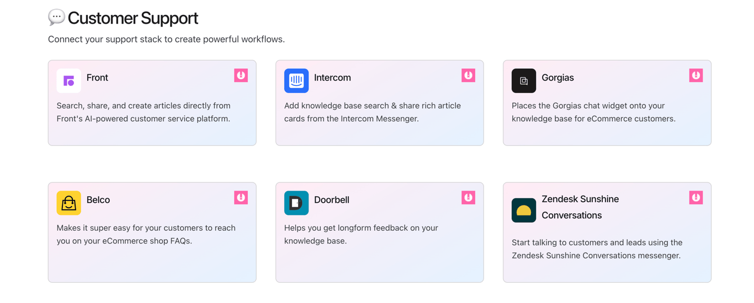Click the pink badge on Gorgias card
754x303 pixels.
[x=696, y=75]
